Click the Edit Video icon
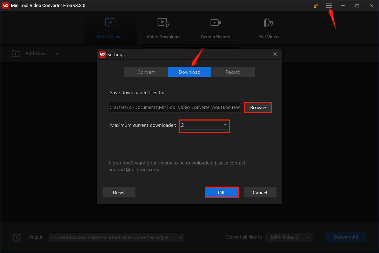The height and width of the screenshot is (253, 379). [x=268, y=22]
